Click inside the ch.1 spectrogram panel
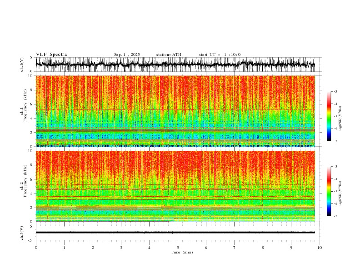 click(x=175, y=111)
